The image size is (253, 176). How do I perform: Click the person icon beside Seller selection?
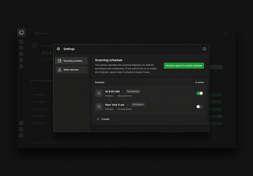60,70
